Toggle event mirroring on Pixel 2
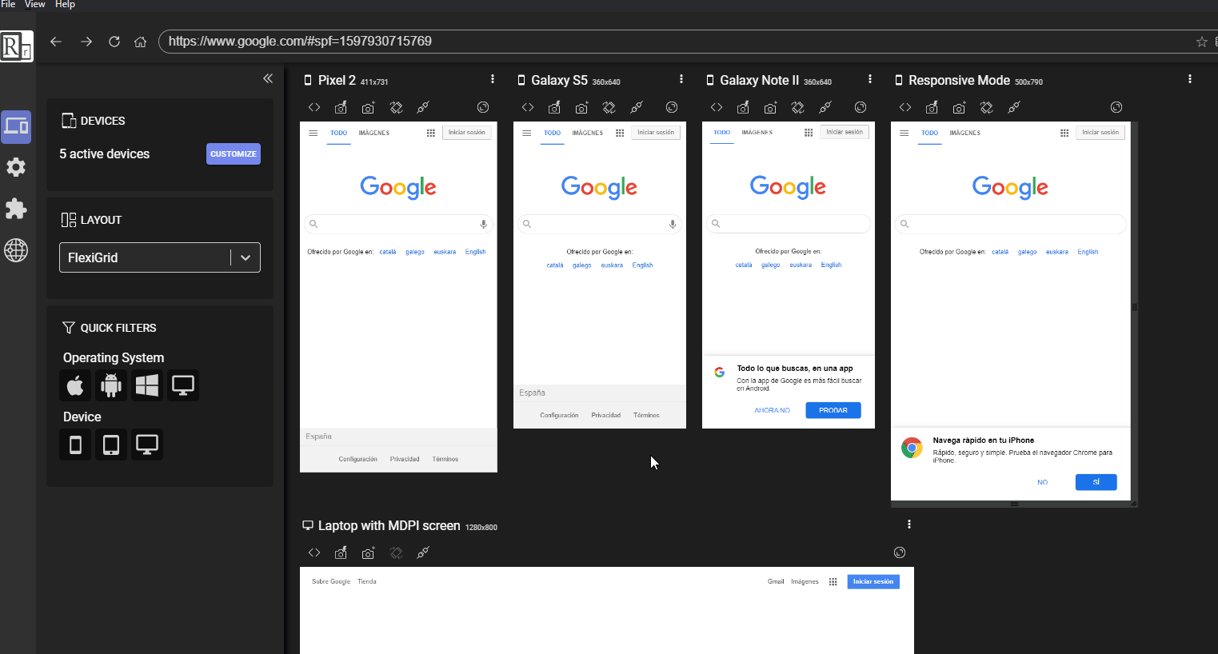 click(423, 107)
